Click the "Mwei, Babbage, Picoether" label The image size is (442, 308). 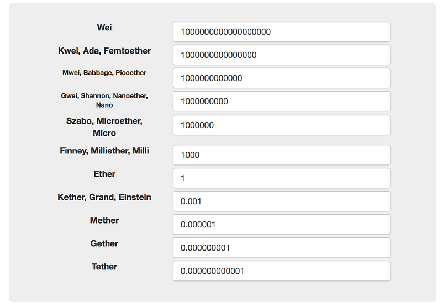tap(104, 73)
